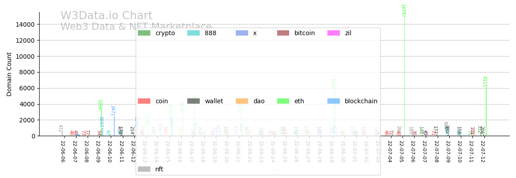516x178 pixels.
Task: Click the Domain Count axis label
Action: pos(9,74)
